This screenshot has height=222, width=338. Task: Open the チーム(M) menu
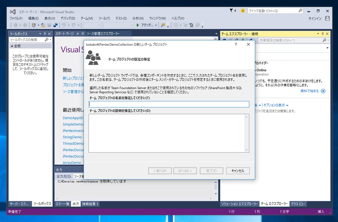point(87,18)
